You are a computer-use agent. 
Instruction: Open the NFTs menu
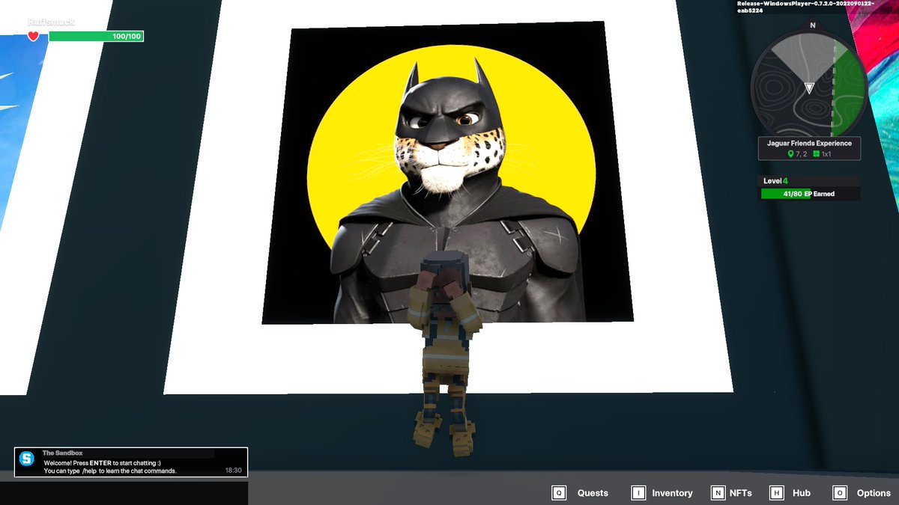[x=740, y=493]
